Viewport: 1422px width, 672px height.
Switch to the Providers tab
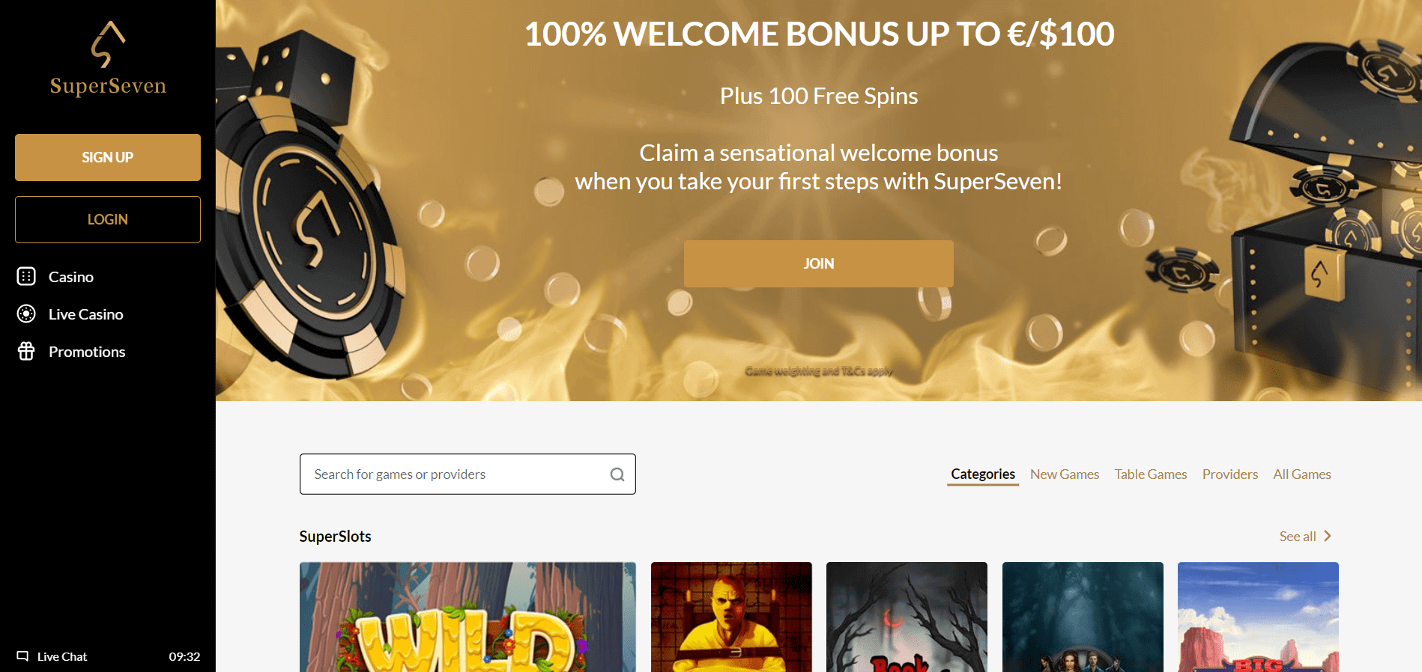click(1230, 474)
